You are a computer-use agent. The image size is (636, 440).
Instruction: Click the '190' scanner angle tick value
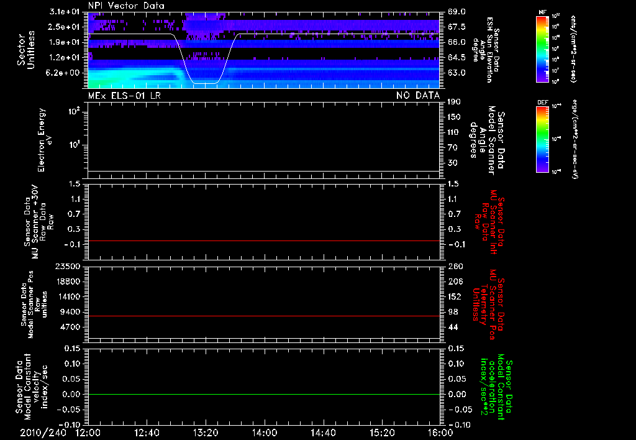(454, 102)
